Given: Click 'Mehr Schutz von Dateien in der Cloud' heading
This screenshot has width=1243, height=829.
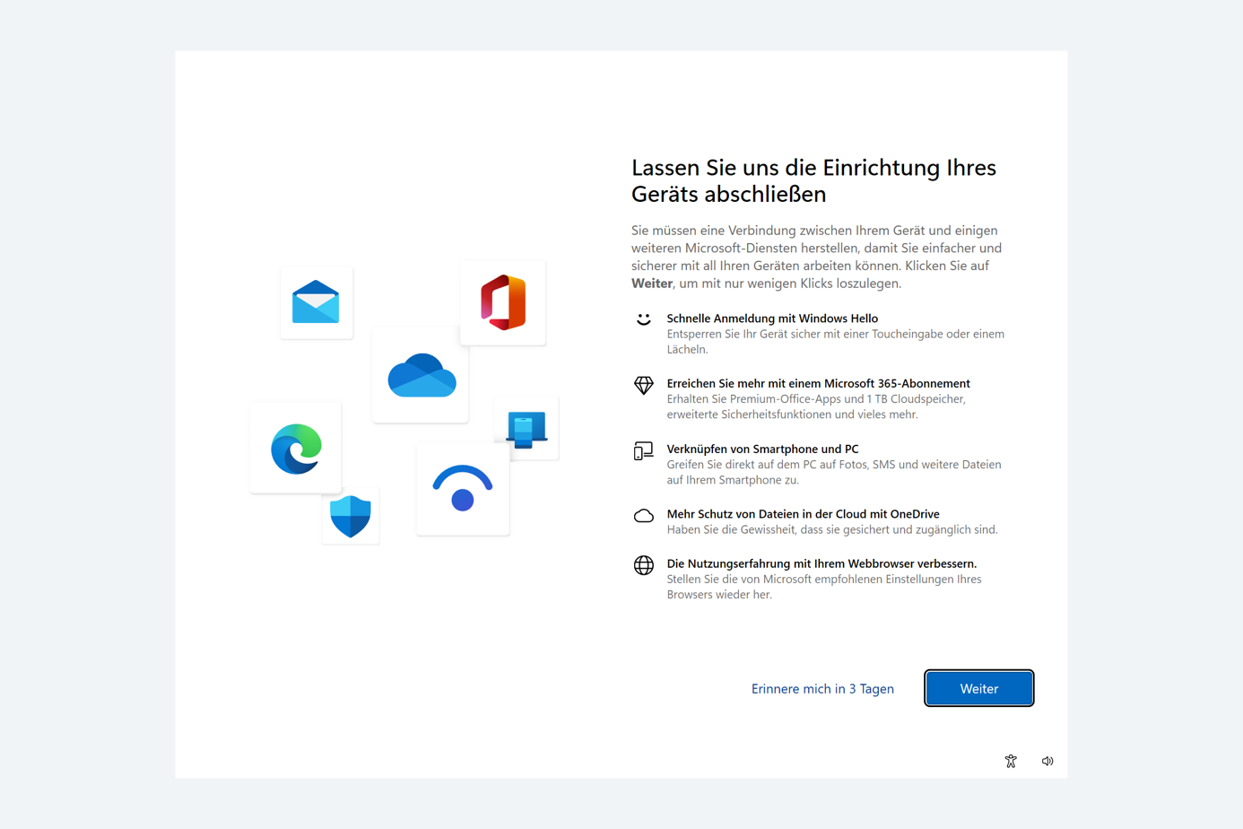Looking at the screenshot, I should [x=803, y=514].
